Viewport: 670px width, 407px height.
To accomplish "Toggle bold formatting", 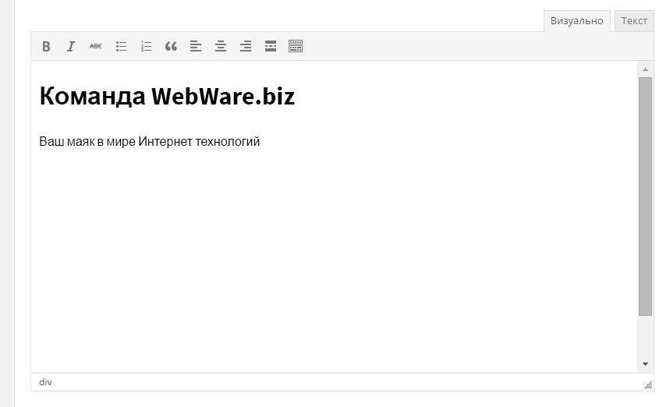I will tap(46, 46).
